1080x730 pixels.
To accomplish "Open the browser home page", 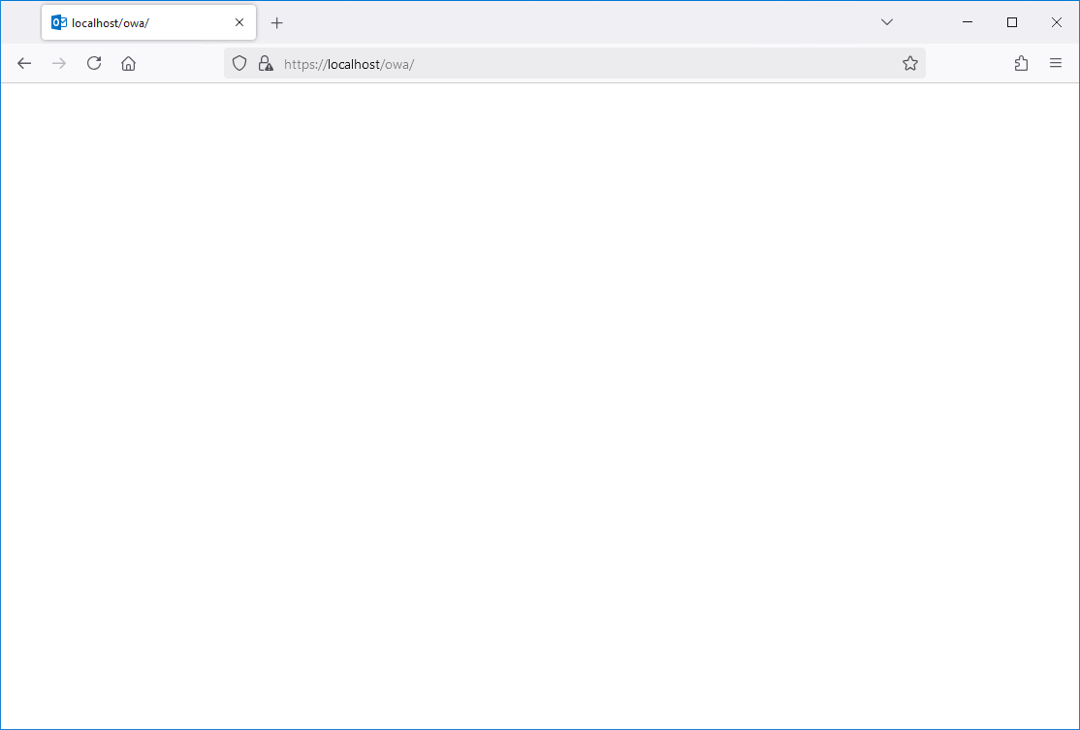I will point(128,64).
